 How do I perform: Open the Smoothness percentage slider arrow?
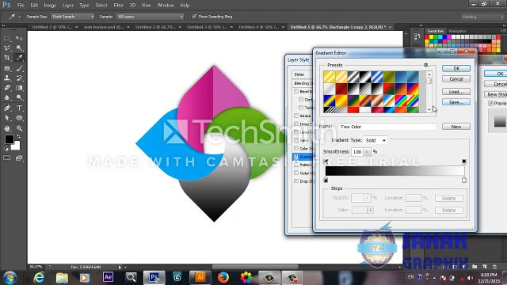point(367,151)
